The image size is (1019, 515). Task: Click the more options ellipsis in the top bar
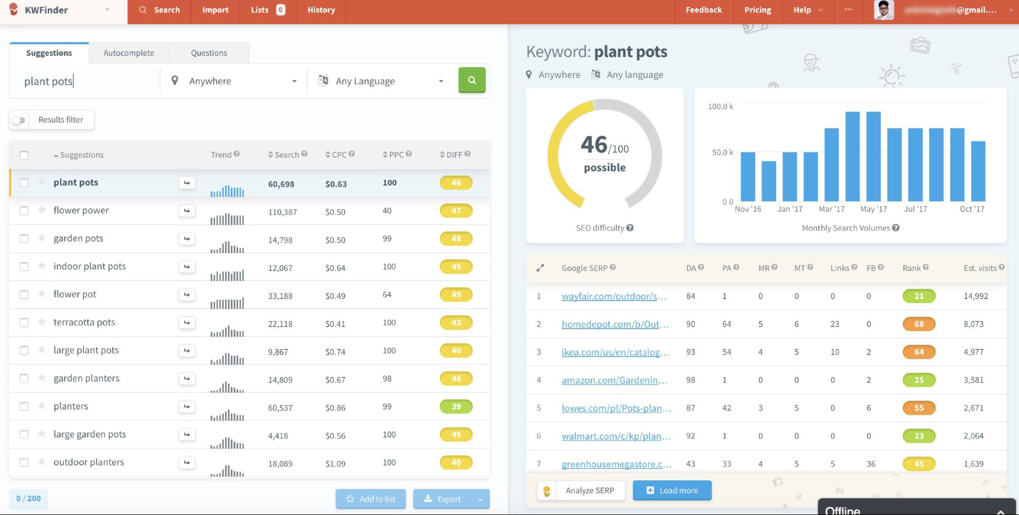tap(848, 9)
